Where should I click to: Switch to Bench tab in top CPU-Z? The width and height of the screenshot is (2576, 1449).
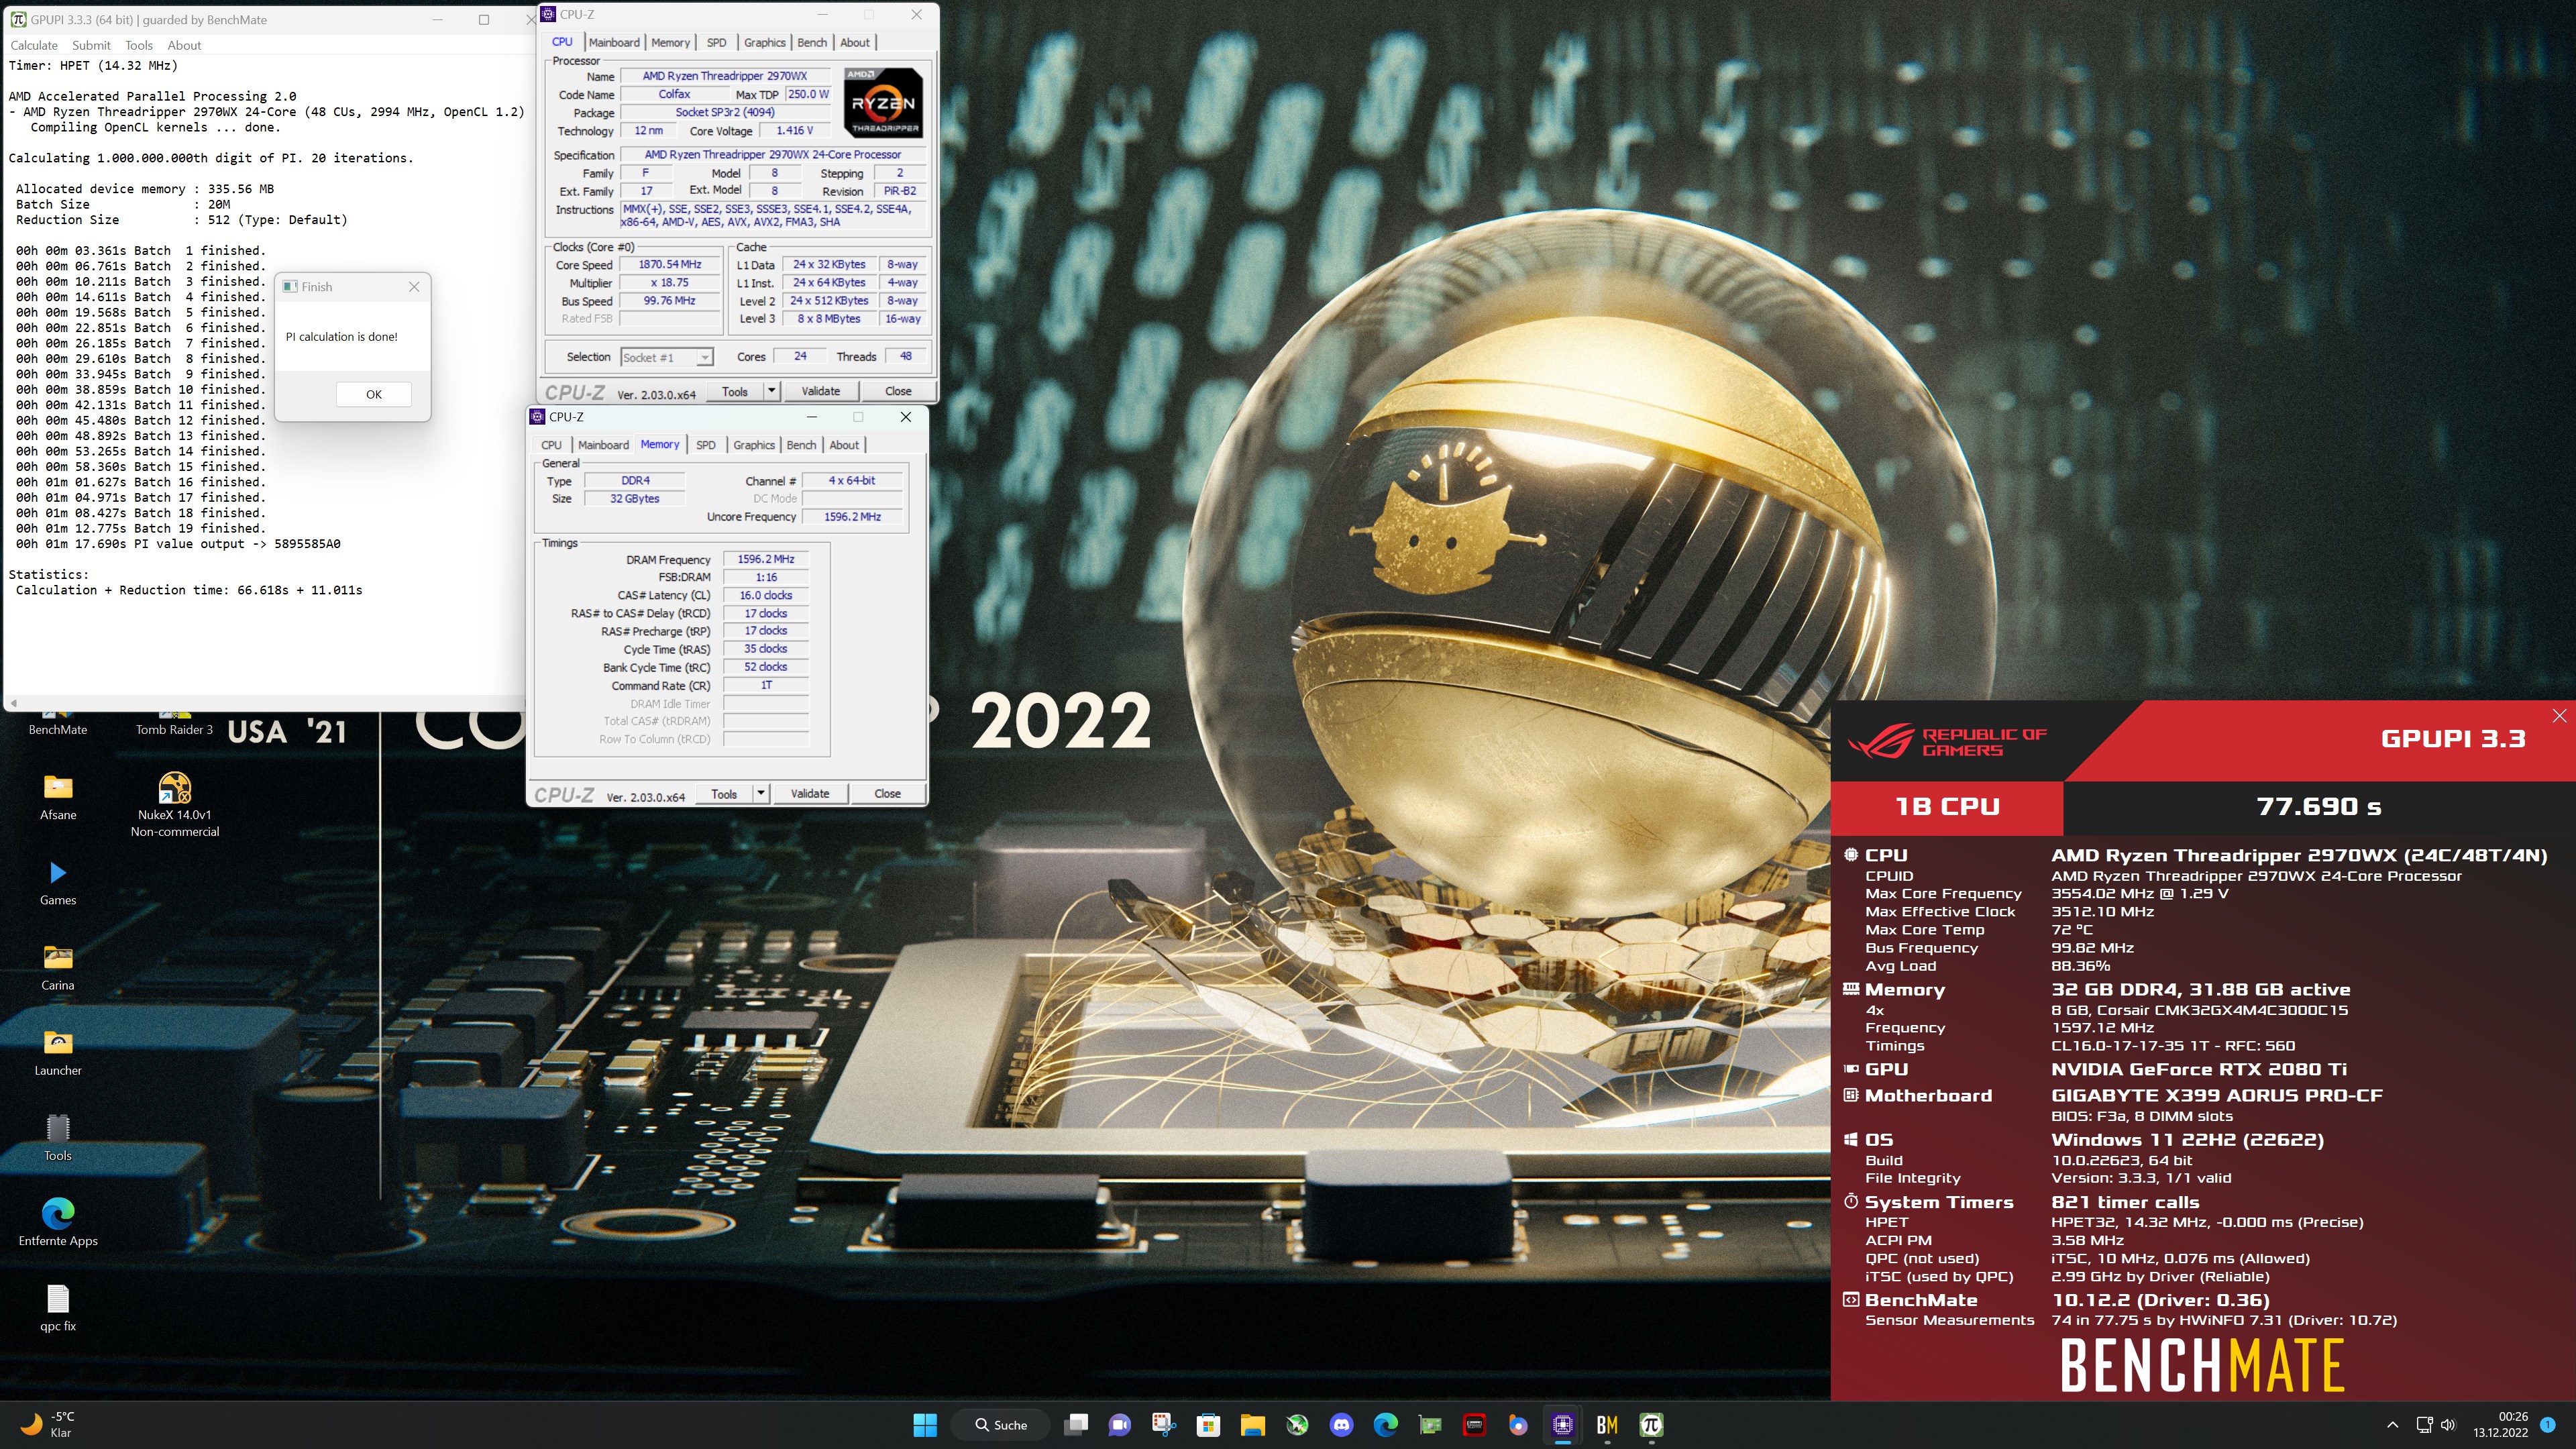coord(812,42)
